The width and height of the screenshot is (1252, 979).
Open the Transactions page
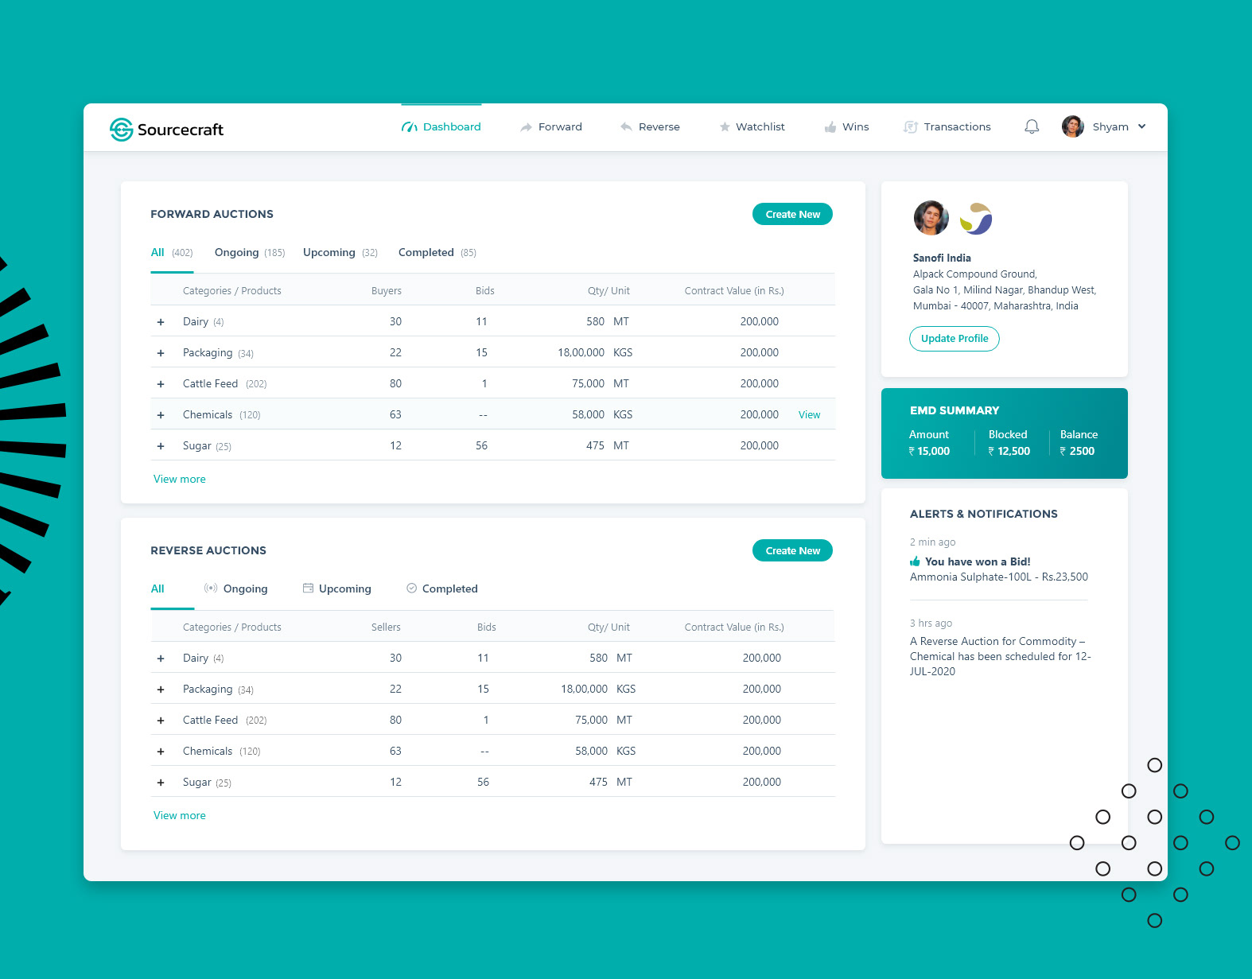tap(947, 127)
